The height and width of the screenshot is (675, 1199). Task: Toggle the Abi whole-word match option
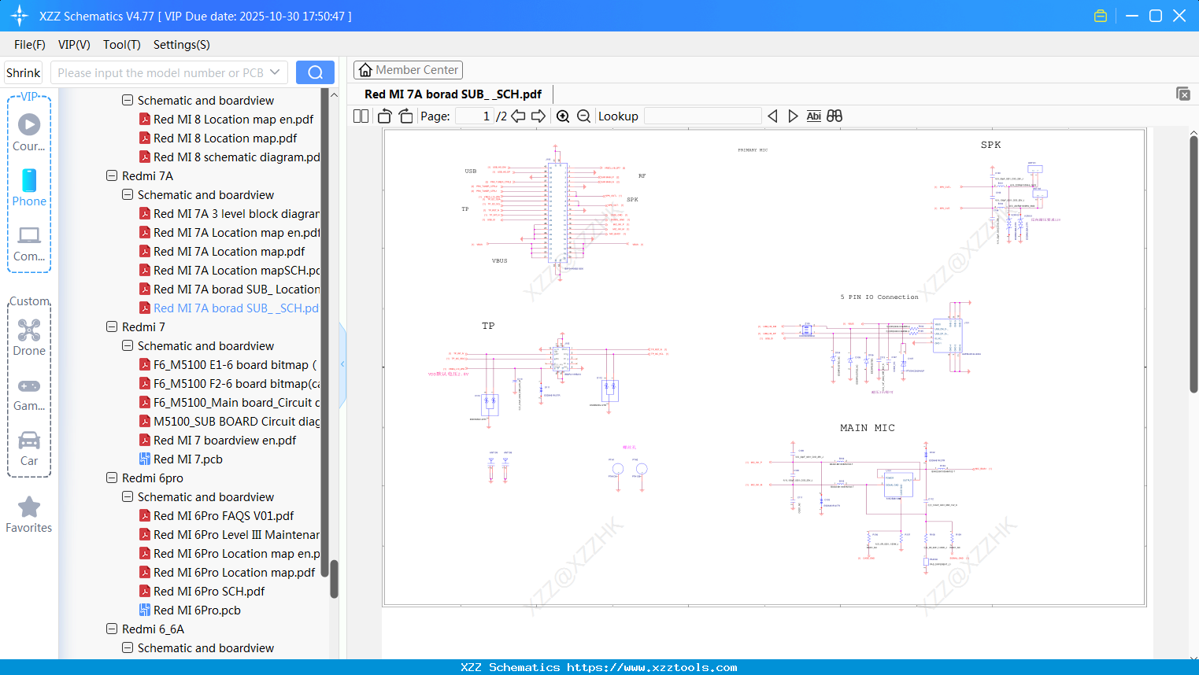pyautogui.click(x=813, y=116)
